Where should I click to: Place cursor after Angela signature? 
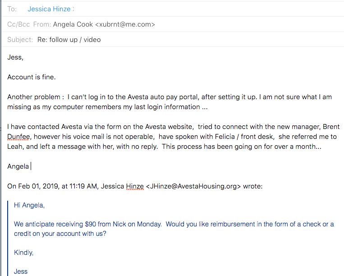coord(30,166)
